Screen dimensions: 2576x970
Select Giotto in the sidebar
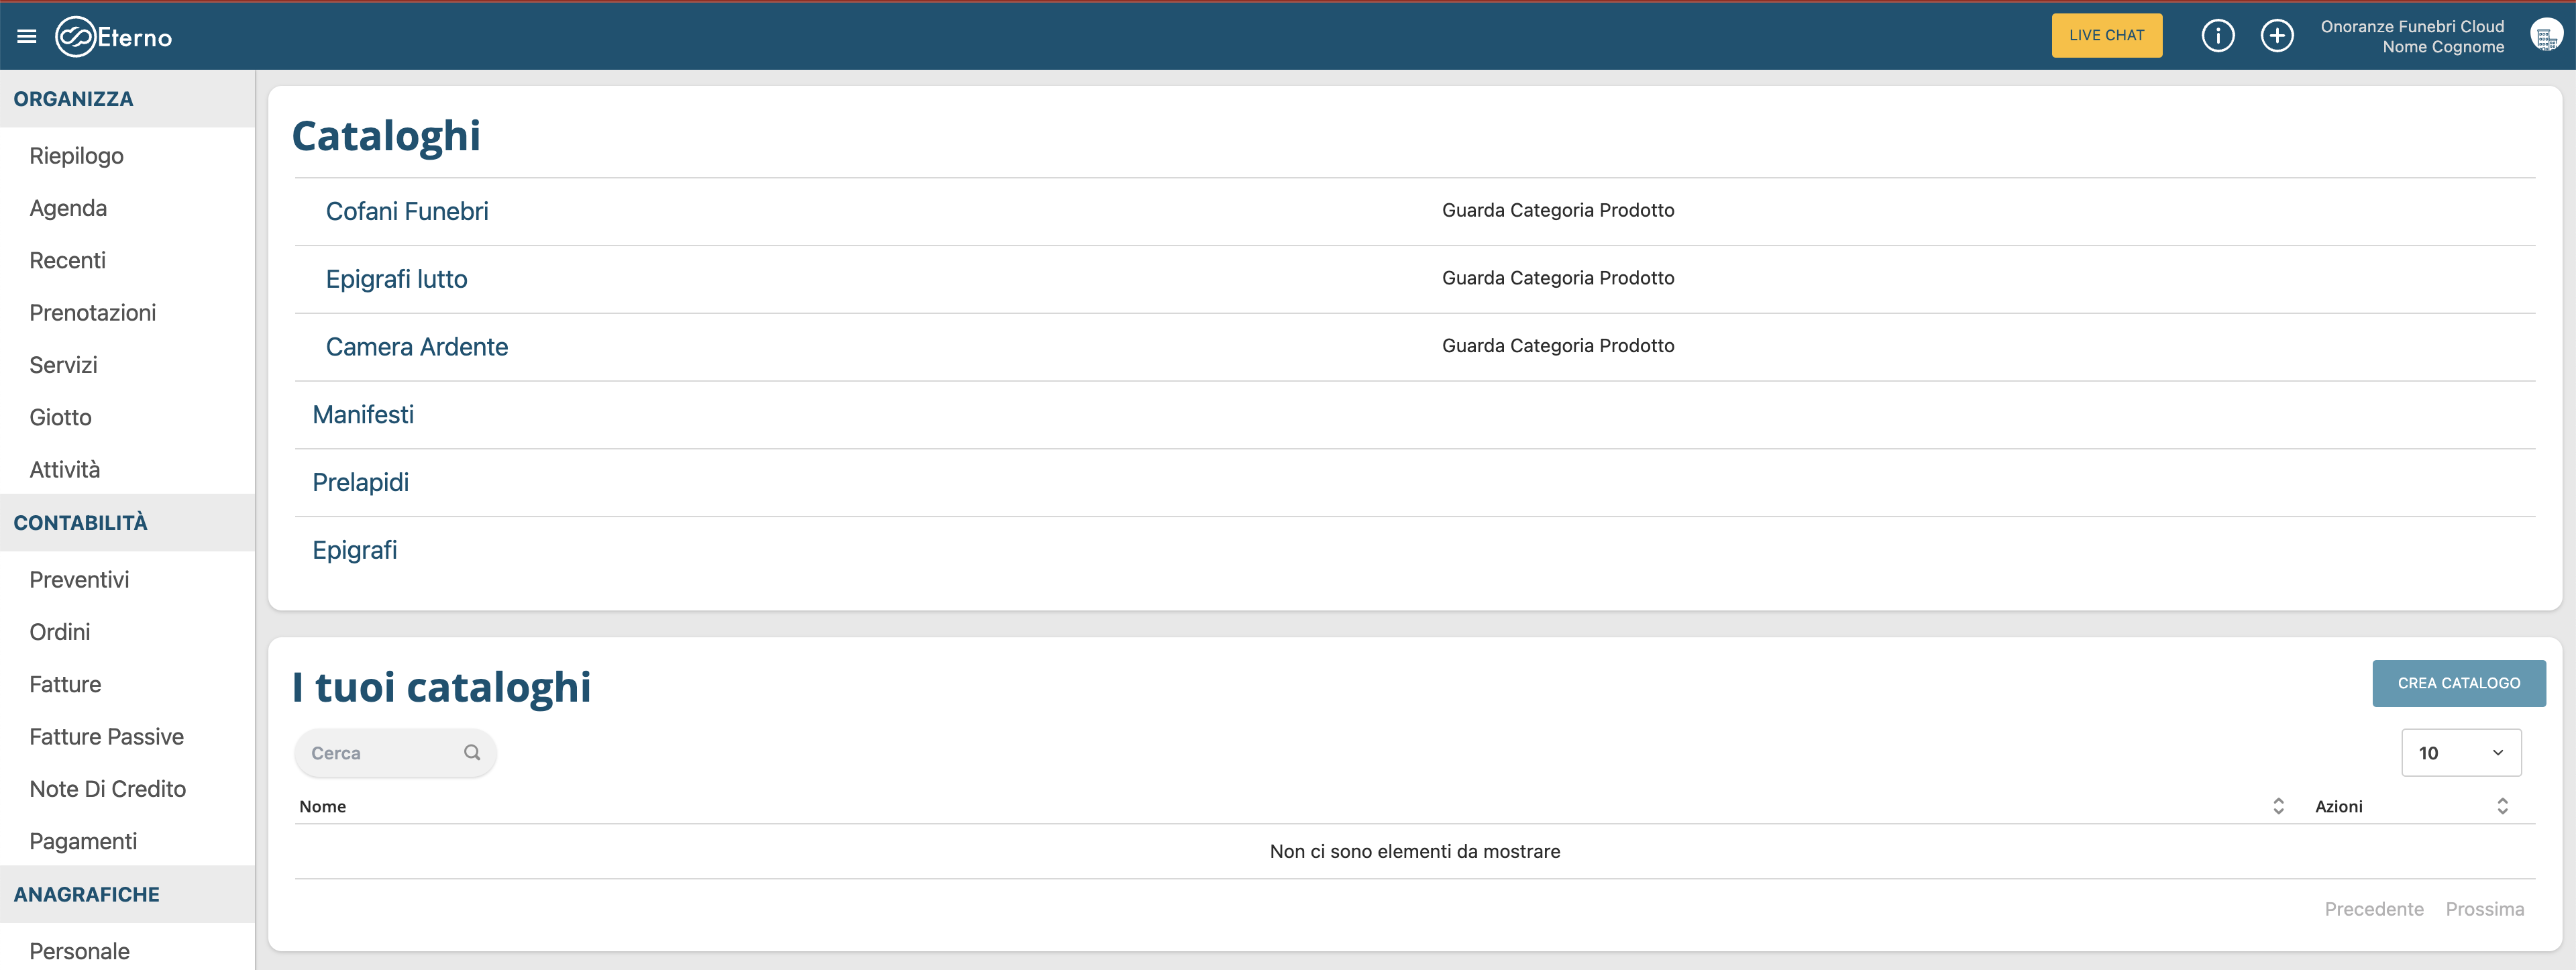[60, 417]
